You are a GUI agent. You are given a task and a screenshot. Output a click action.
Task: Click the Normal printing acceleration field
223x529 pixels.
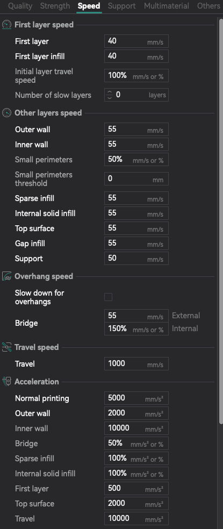tap(136, 398)
